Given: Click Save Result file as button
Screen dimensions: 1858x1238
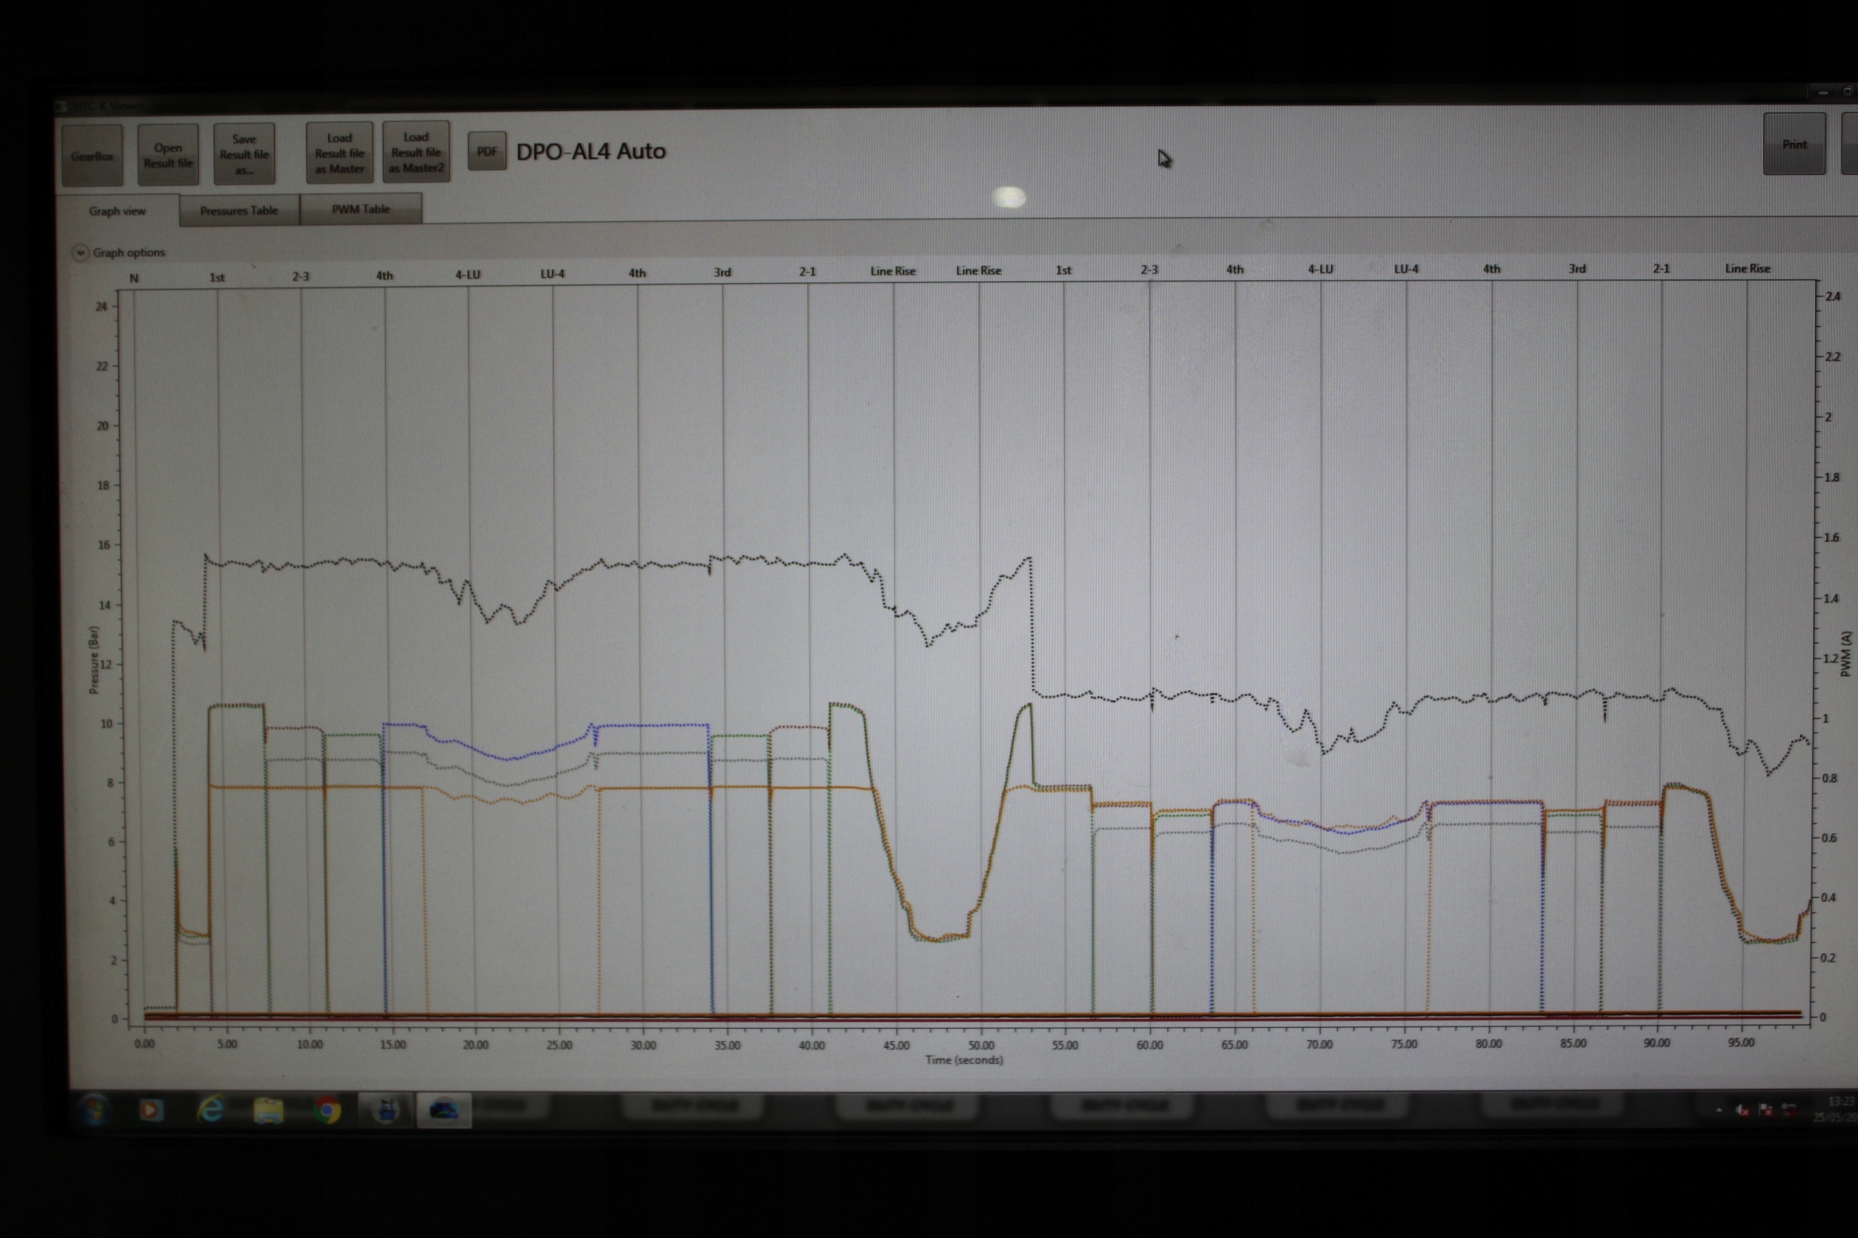Looking at the screenshot, I should click(244, 154).
